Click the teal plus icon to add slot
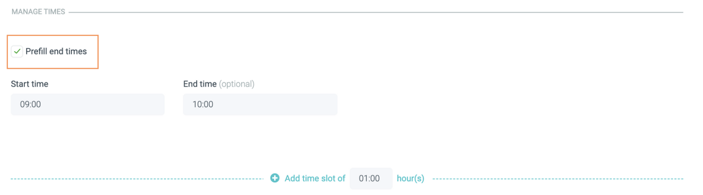The width and height of the screenshot is (703, 195). coord(275,178)
